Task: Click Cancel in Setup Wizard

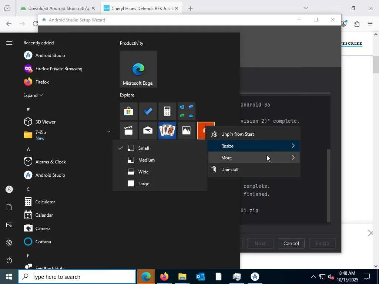Action: pyautogui.click(x=291, y=243)
